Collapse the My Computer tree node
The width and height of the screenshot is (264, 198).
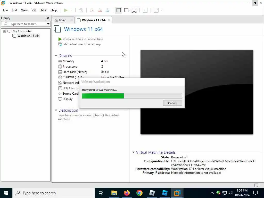5,31
